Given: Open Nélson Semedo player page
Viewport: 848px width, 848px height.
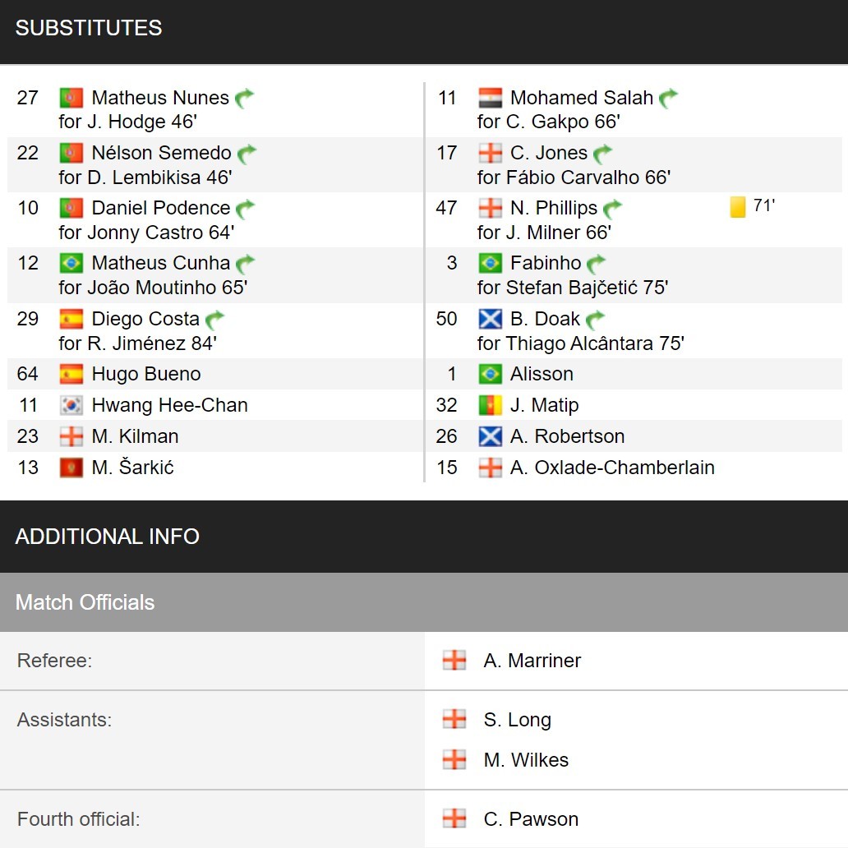Looking at the screenshot, I should [161, 153].
